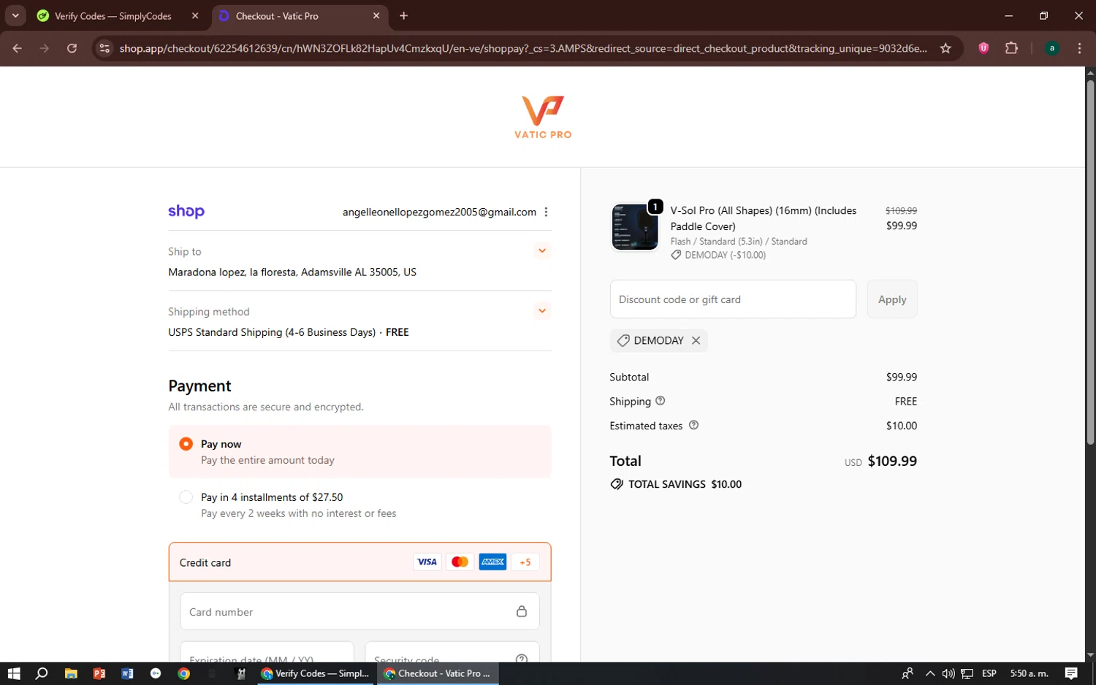This screenshot has height=685, width=1096.
Task: Click the Total amount $109.99
Action: 892,461
